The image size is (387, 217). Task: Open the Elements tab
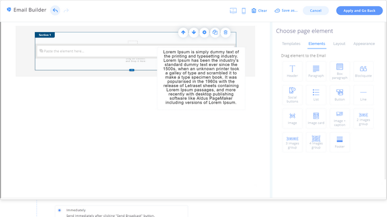(317, 44)
